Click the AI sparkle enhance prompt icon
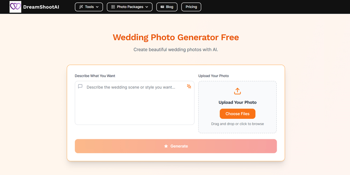The width and height of the screenshot is (350, 175). [x=189, y=86]
